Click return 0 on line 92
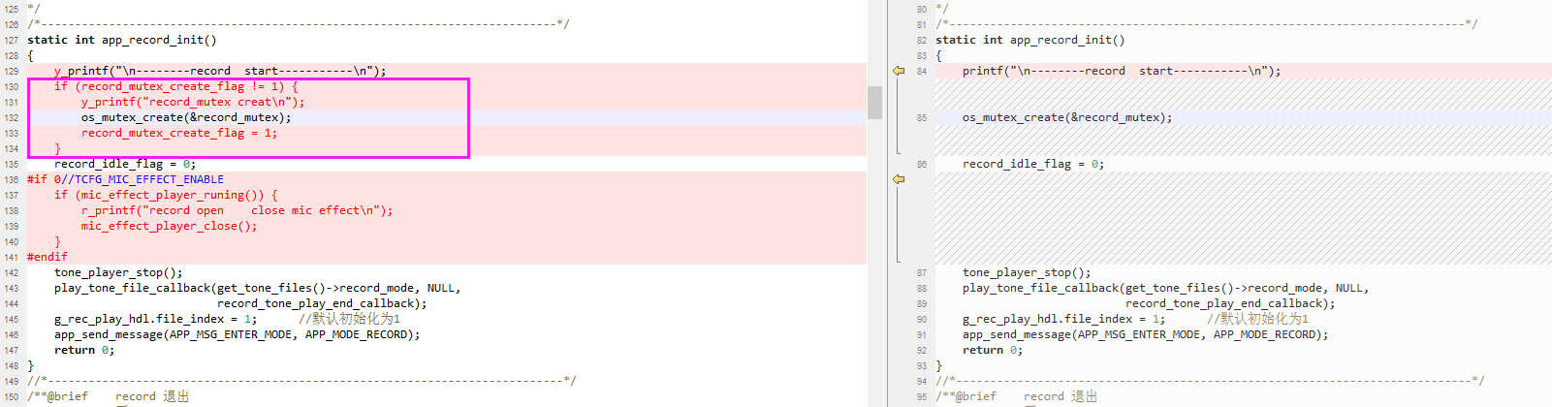The image size is (1552, 407). (993, 350)
